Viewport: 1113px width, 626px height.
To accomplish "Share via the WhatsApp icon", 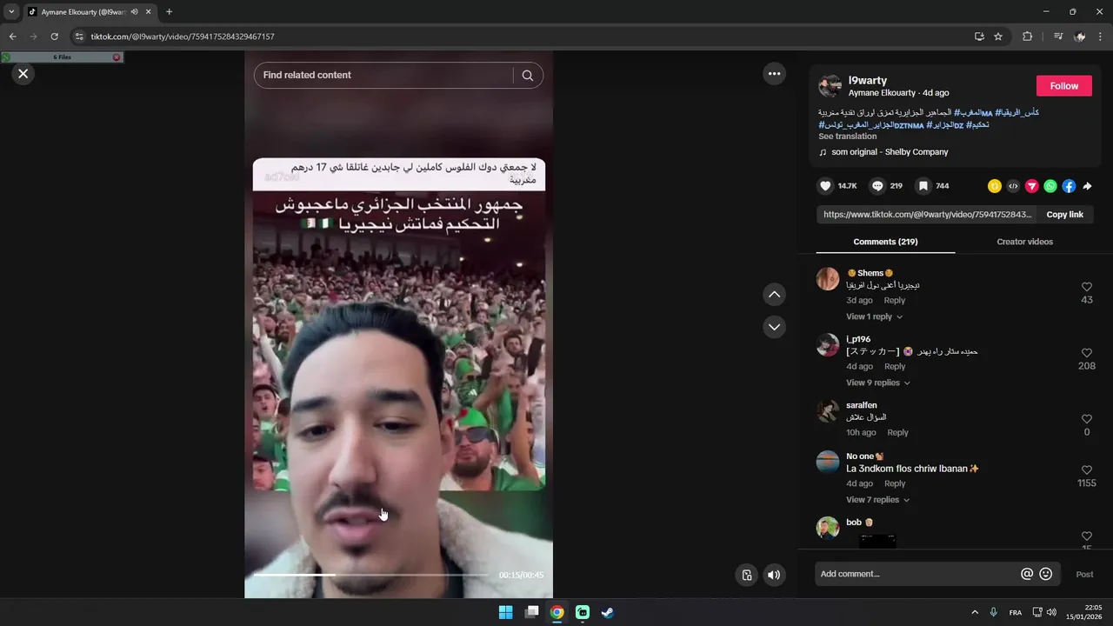I will (x=1050, y=186).
